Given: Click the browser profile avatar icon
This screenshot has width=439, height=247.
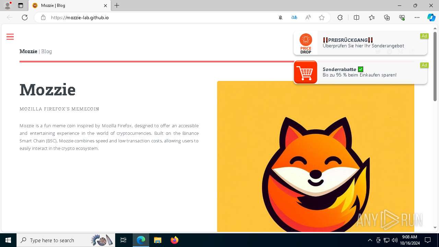Looking at the screenshot, I should [7, 5].
